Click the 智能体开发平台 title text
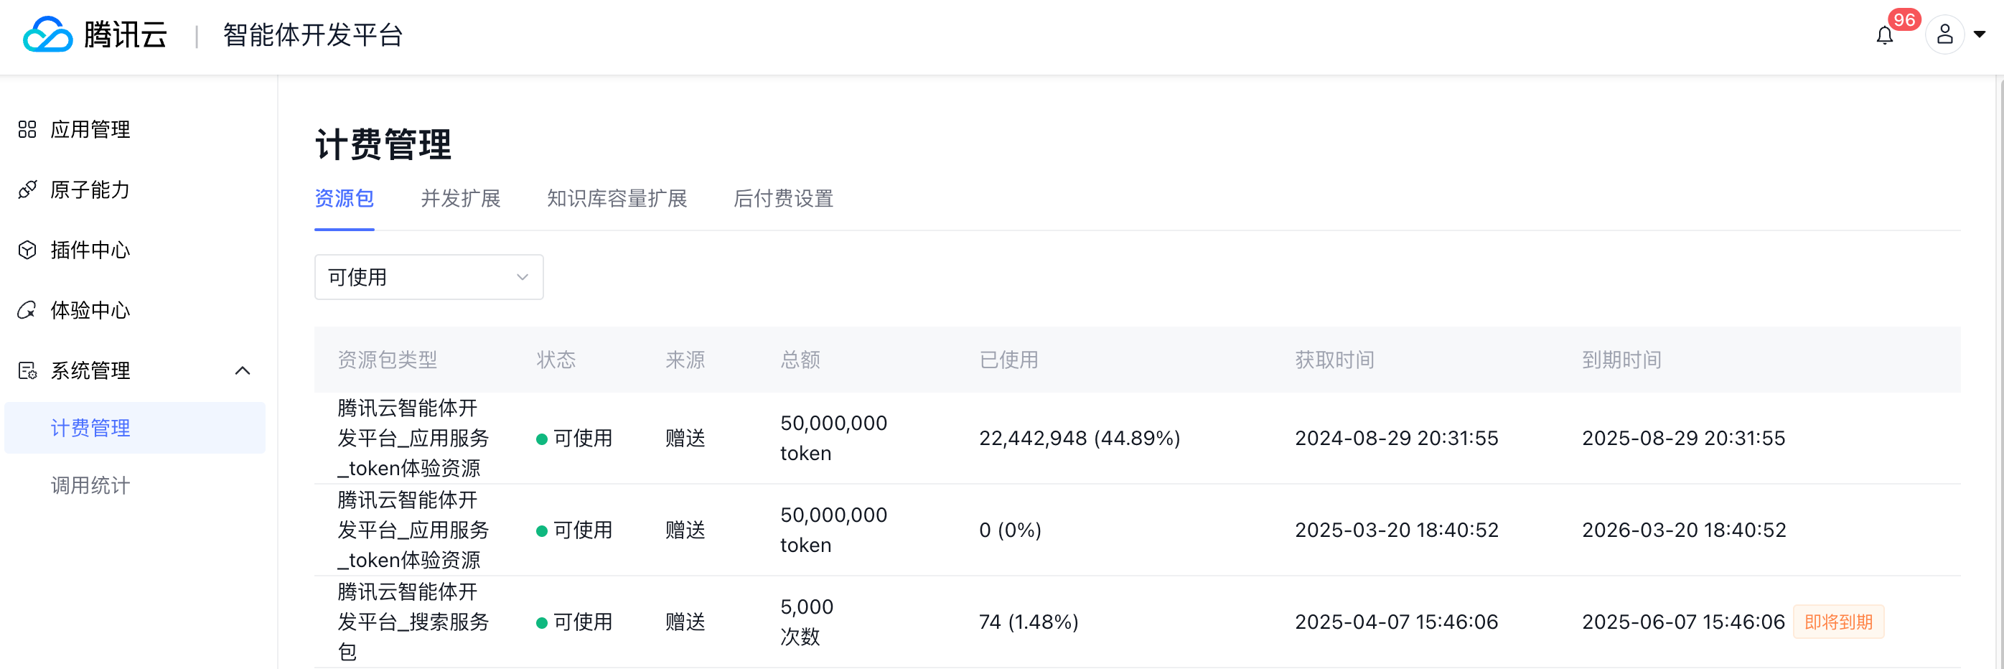The width and height of the screenshot is (2004, 669). [313, 35]
